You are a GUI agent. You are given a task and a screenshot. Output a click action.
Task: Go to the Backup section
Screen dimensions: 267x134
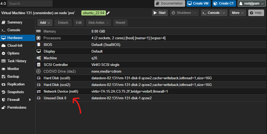tap(13, 77)
